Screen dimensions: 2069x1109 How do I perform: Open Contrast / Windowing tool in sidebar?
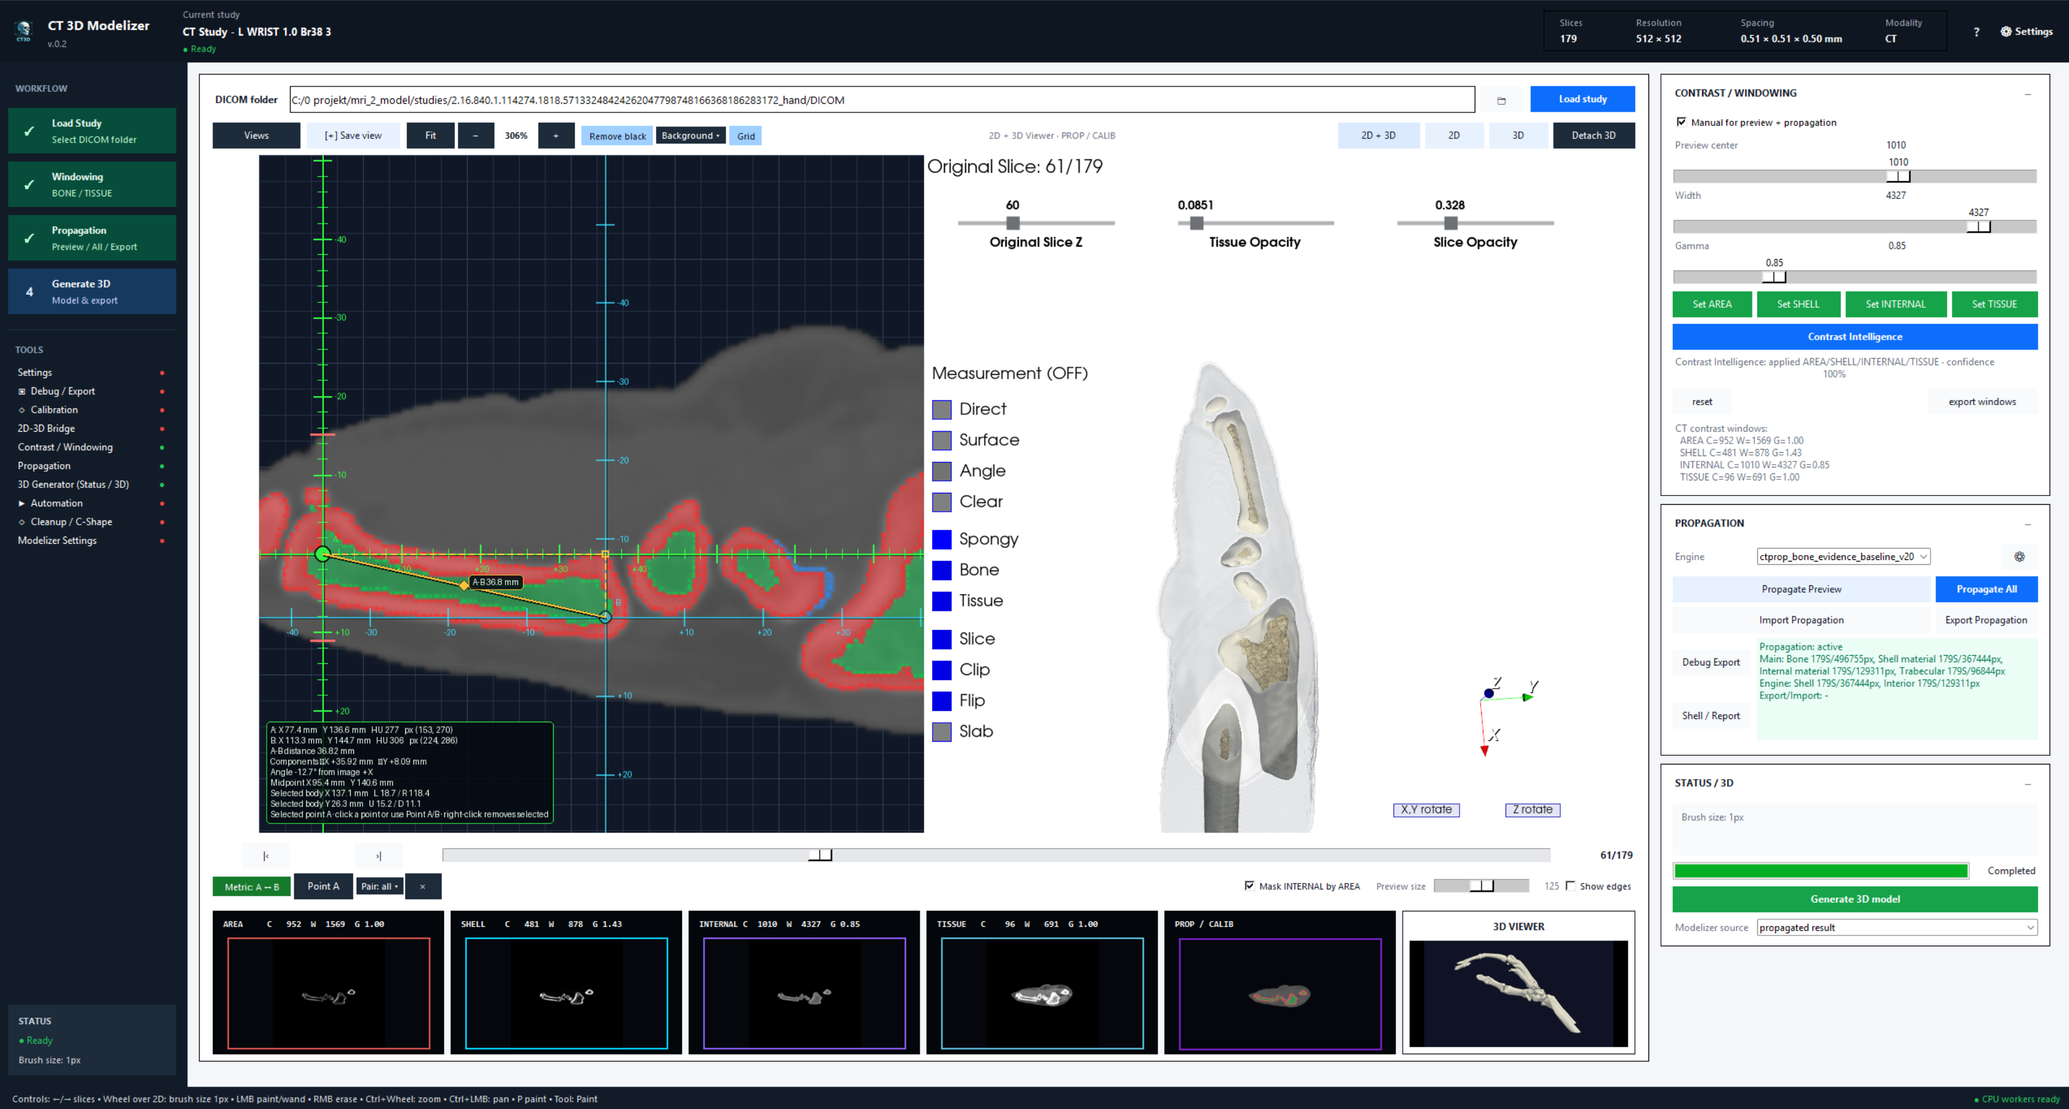pos(65,447)
